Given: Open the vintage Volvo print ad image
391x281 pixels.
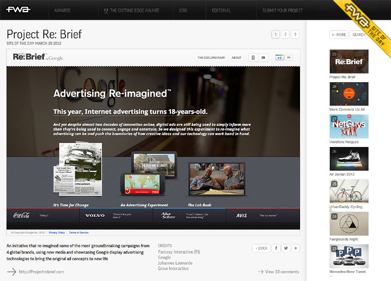Looking at the screenshot, I should pos(78,169).
